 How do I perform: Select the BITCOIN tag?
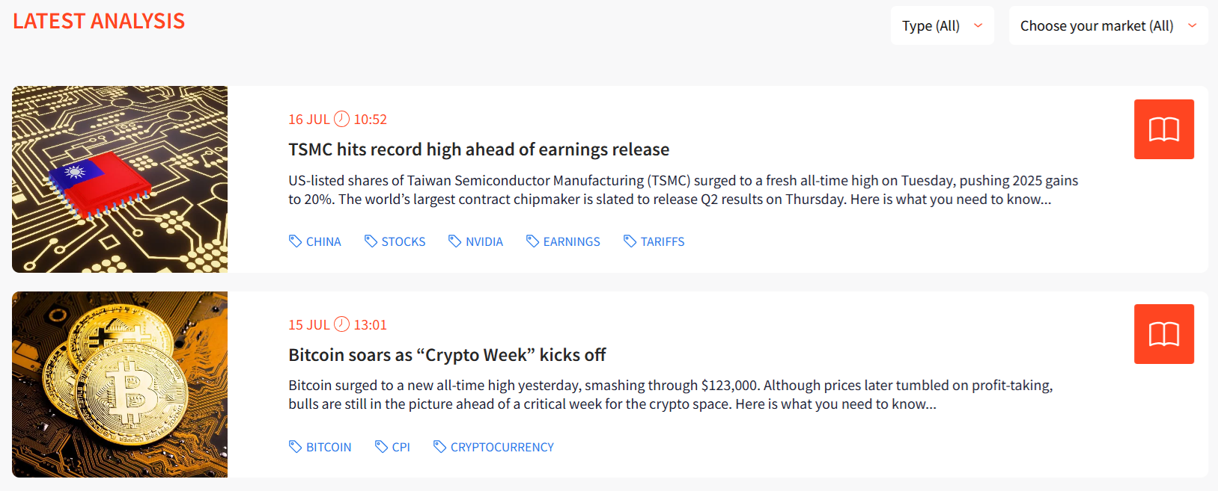[320, 447]
